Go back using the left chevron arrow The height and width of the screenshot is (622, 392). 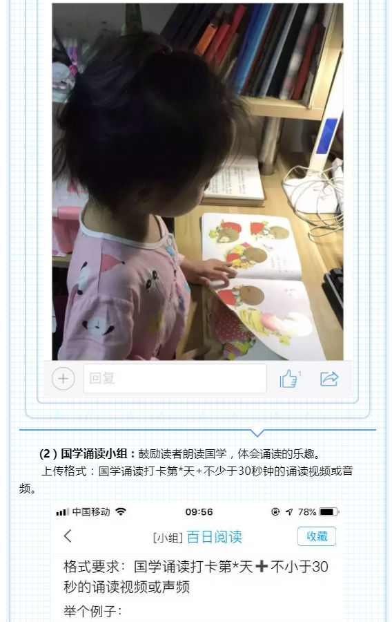point(68,536)
